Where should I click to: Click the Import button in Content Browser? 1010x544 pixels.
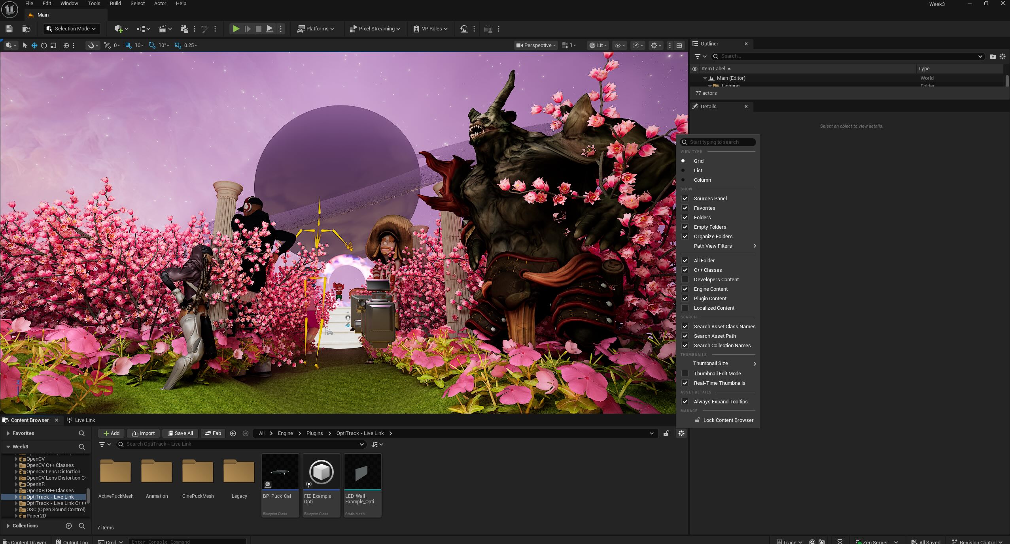144,433
